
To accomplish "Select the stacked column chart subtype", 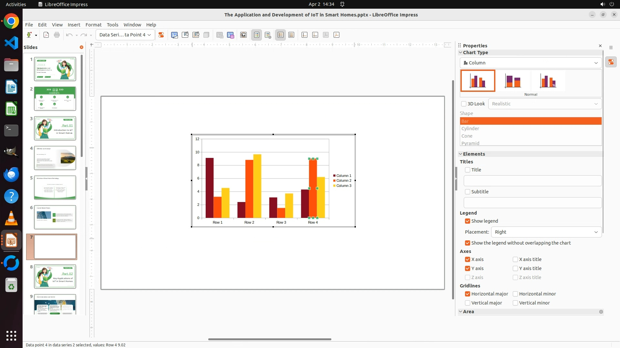I will pos(513,81).
